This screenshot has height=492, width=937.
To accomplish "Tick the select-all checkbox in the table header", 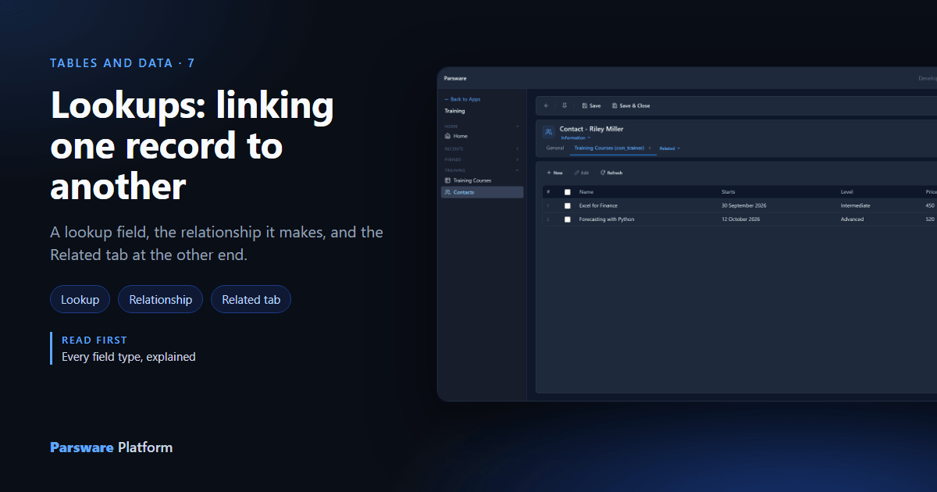I will pos(568,192).
